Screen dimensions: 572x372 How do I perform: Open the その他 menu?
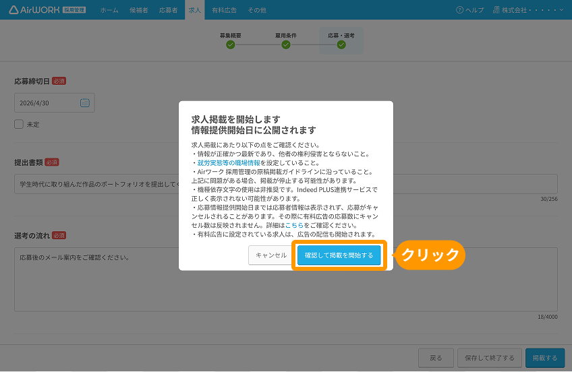pos(257,10)
